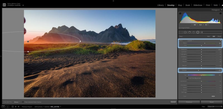Select the Red Eye Correction tool icon
Screen dimensions: 223x109
point(190,32)
